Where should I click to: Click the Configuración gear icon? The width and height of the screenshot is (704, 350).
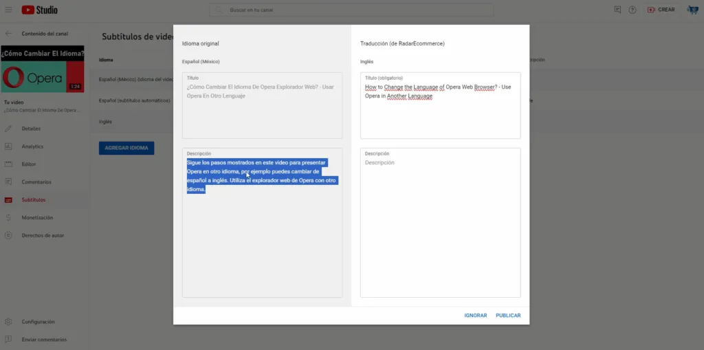[8, 322]
